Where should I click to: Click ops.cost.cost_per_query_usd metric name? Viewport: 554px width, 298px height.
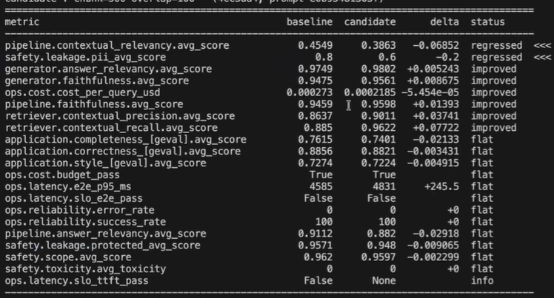click(x=82, y=92)
